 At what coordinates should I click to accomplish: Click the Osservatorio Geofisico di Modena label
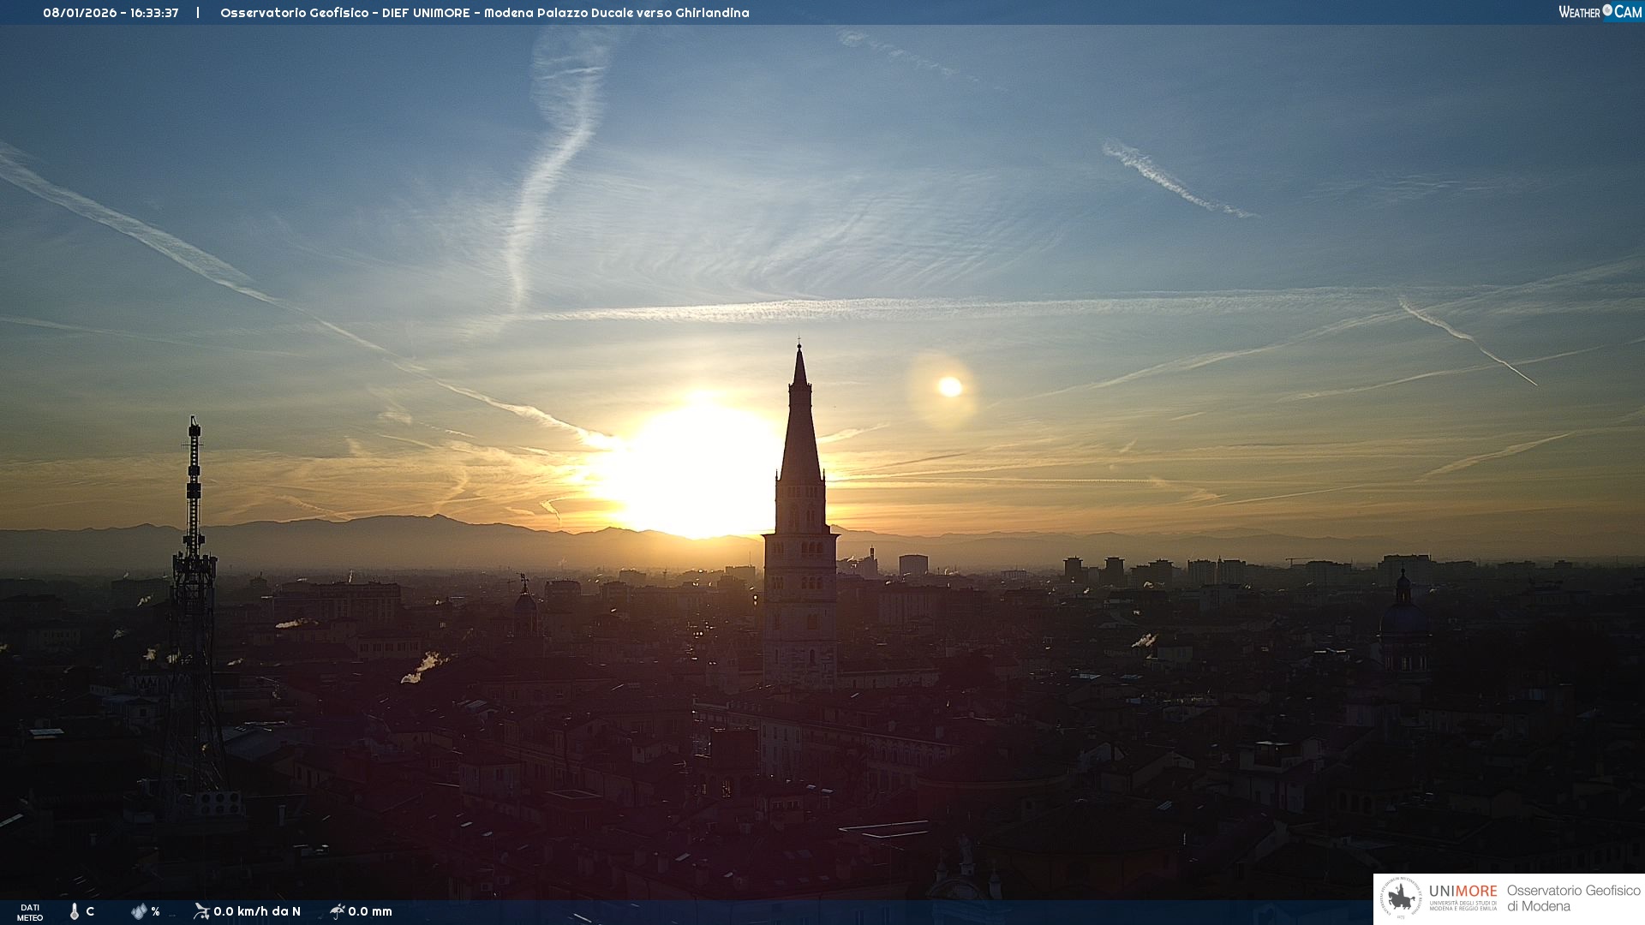click(1573, 898)
